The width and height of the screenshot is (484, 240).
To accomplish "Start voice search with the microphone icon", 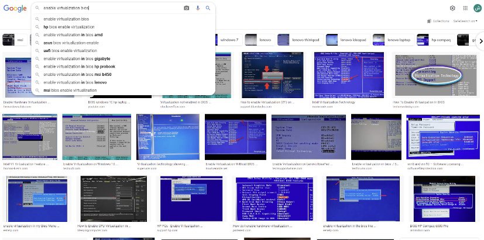I will point(198,8).
